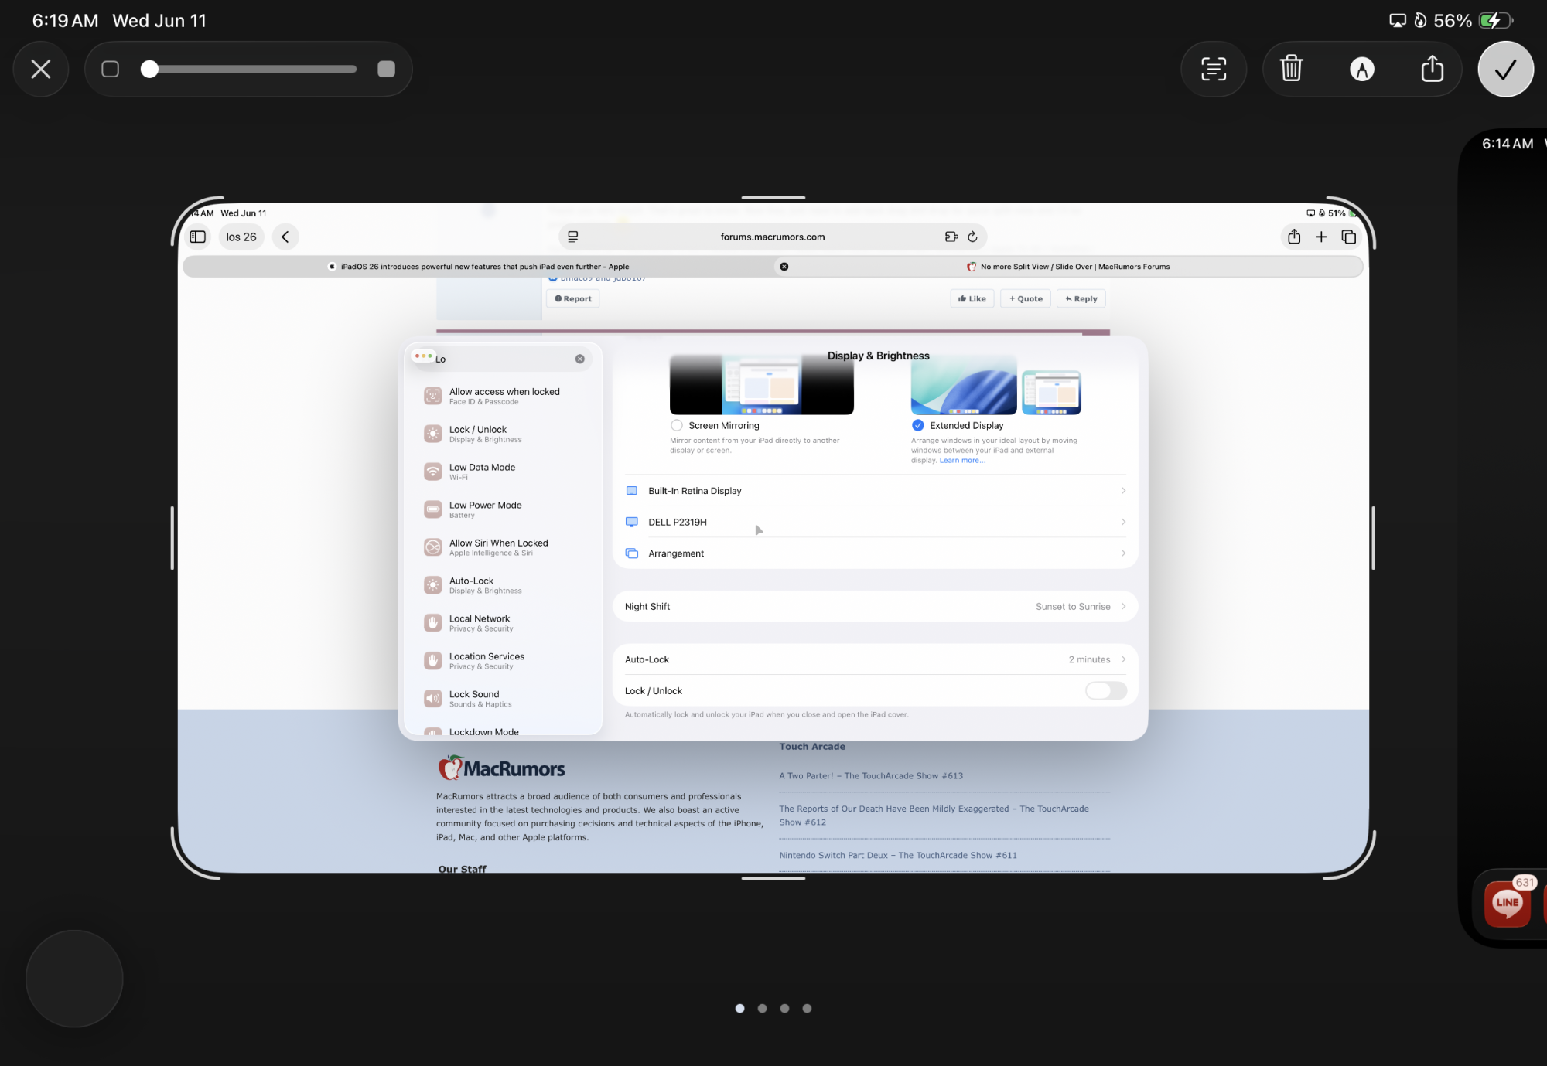1547x1066 pixels.
Task: Click the forums.macrumors.com address field
Action: tap(772, 237)
